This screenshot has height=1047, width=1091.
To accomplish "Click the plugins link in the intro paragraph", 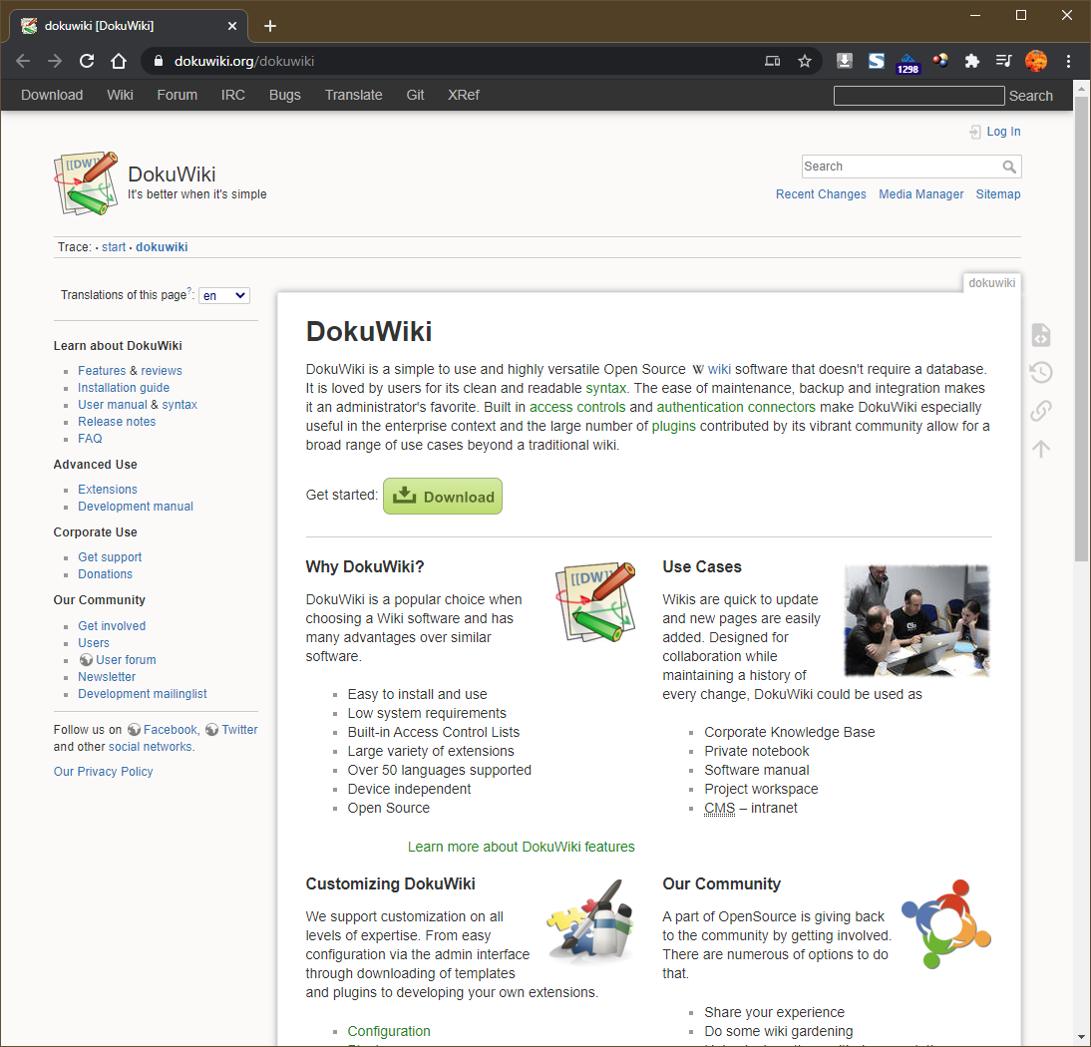I will [673, 426].
